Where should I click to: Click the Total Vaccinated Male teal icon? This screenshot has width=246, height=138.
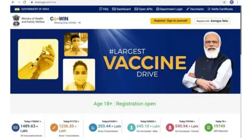[x=131, y=128]
